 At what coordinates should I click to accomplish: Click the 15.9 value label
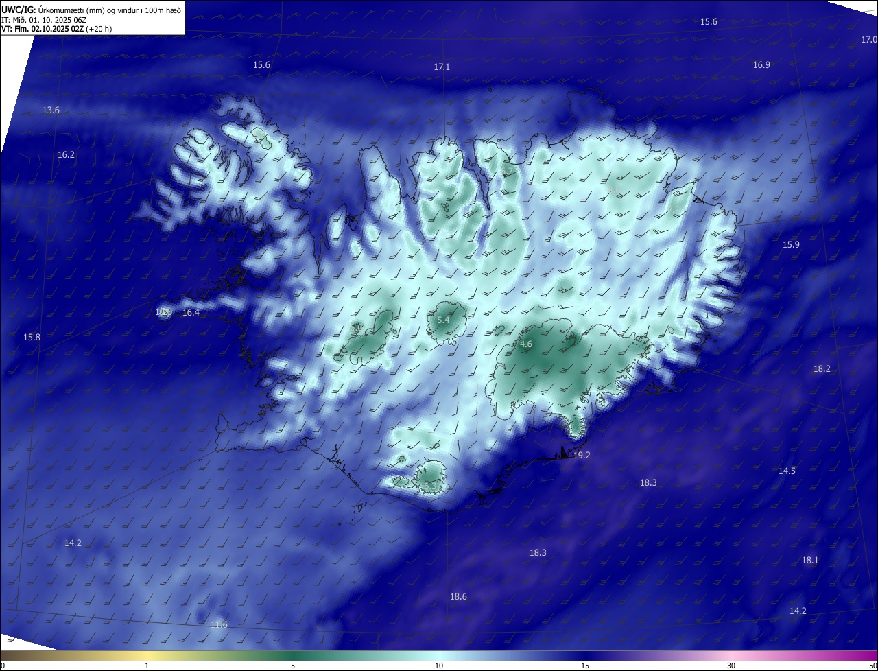pos(791,245)
